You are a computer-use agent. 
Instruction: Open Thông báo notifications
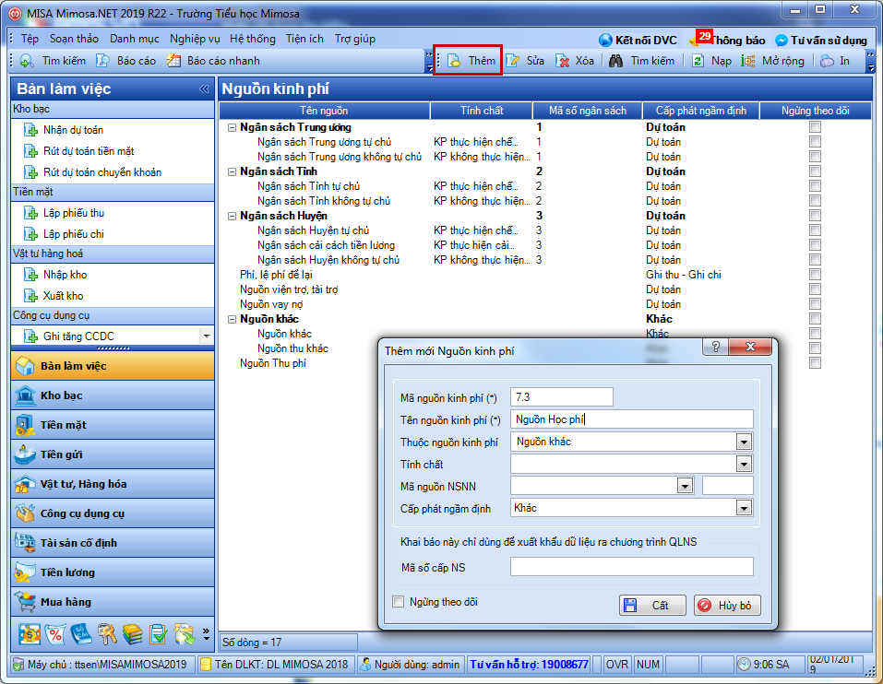727,40
